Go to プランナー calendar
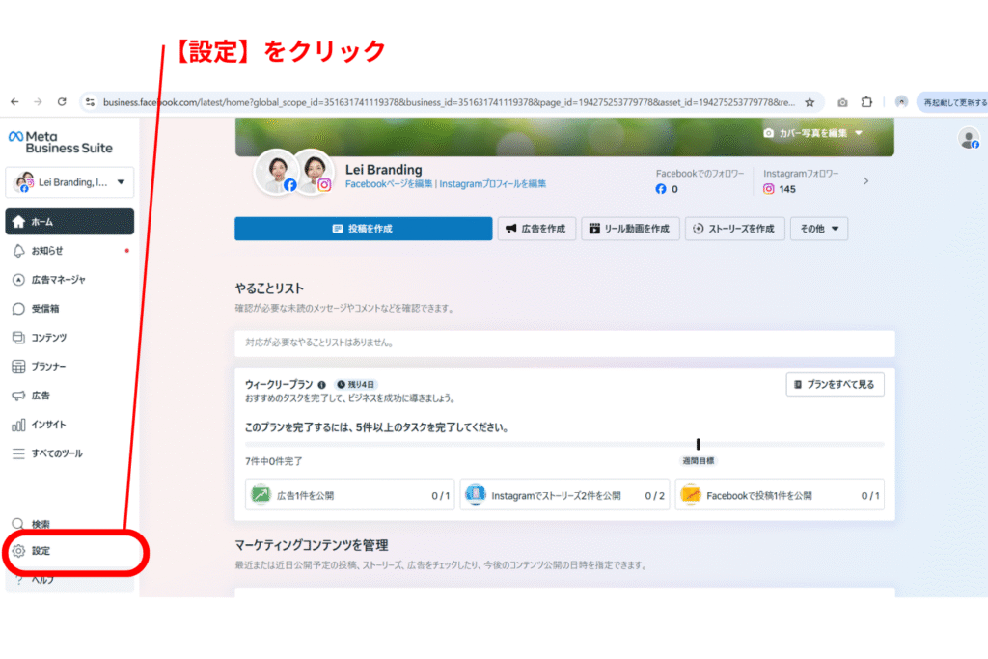Viewport: 988px width, 659px height. (x=48, y=367)
